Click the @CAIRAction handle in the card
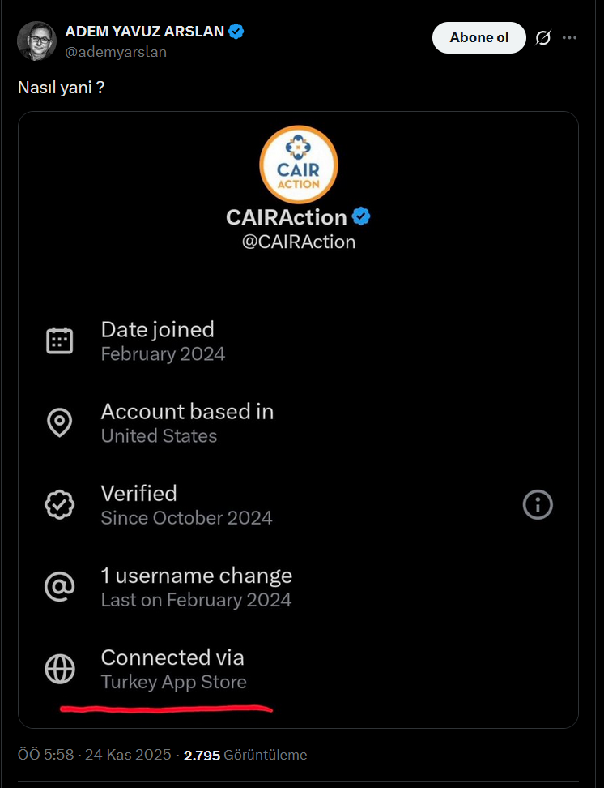Viewport: 604px width, 788px height. coord(299,242)
